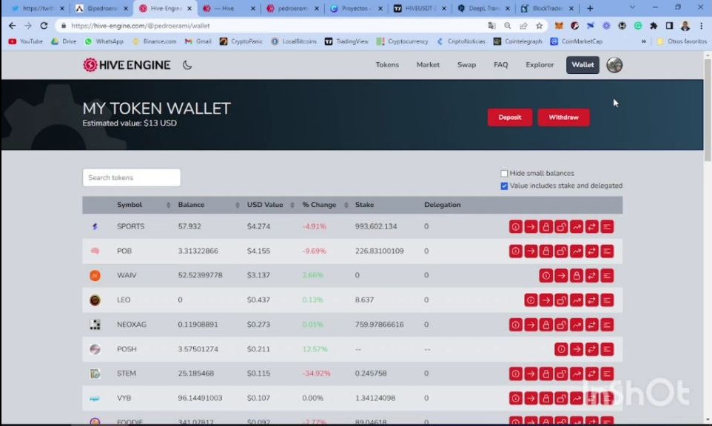
Task: Sort tokens by % Change column arrows
Action: (346, 205)
